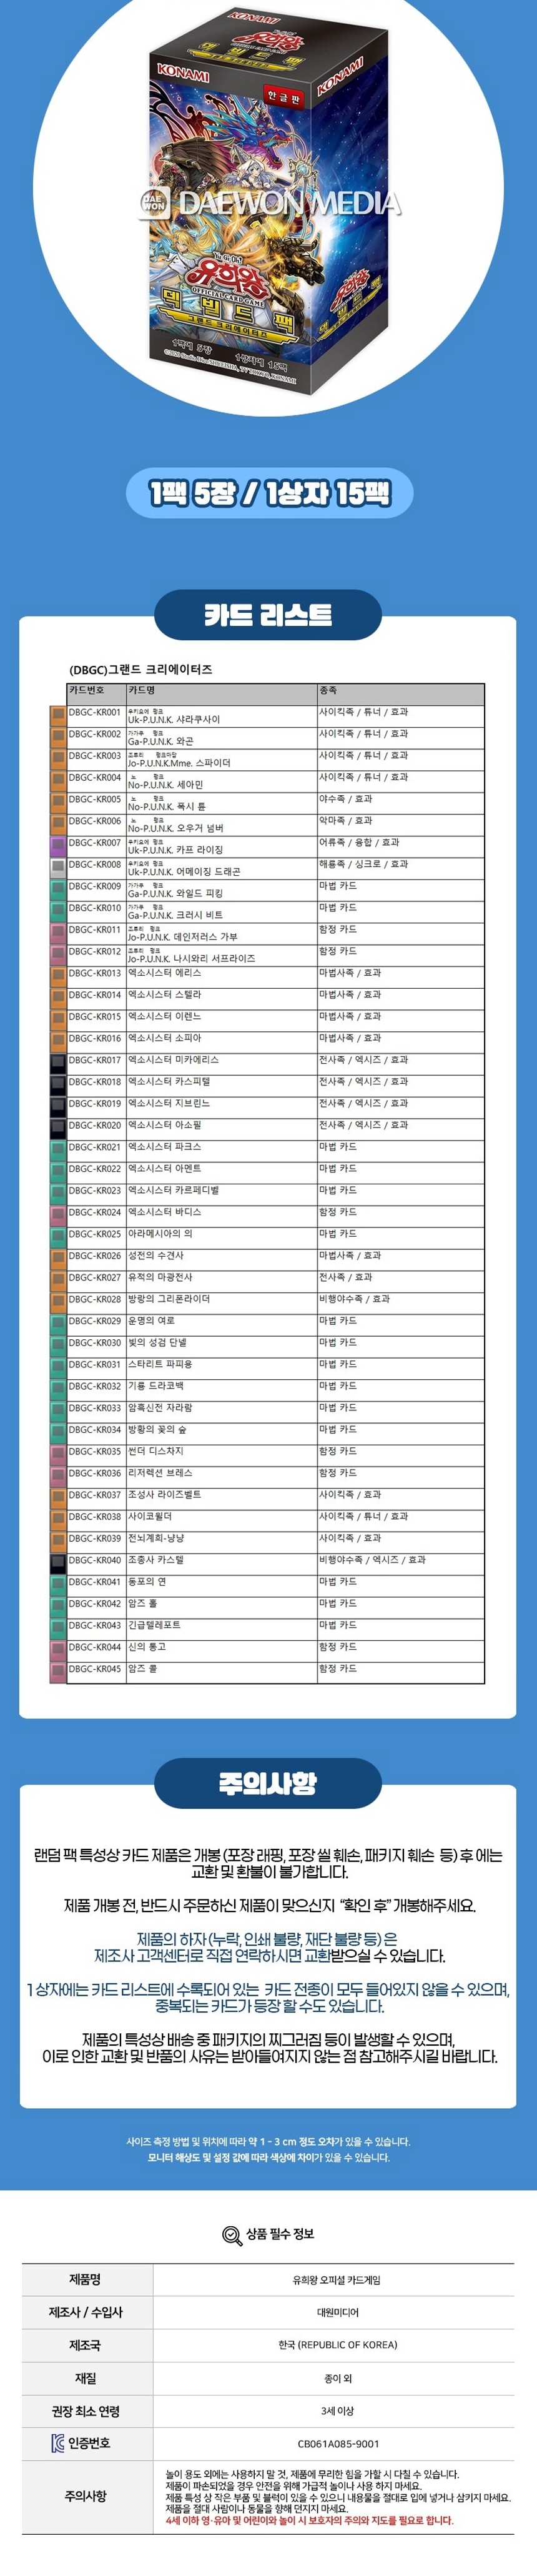Screen dimensions: 537x2576
Task: Click the Daewon Media watermark logo
Action: point(268,204)
